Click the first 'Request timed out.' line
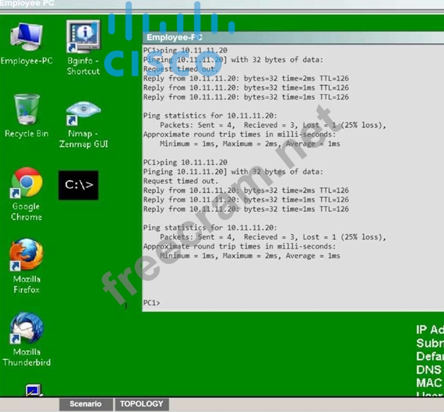Image resolution: width=444 pixels, height=412 pixels. (x=181, y=69)
